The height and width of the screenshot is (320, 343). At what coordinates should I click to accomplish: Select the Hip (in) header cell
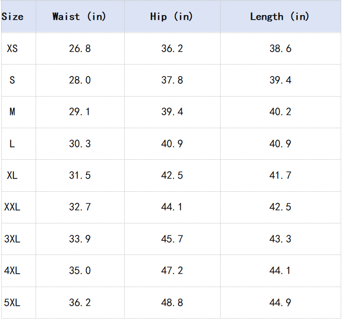pyautogui.click(x=171, y=17)
